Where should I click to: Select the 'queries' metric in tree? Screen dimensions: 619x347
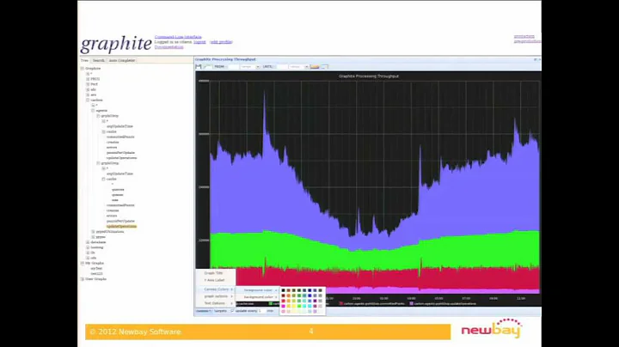point(118,190)
